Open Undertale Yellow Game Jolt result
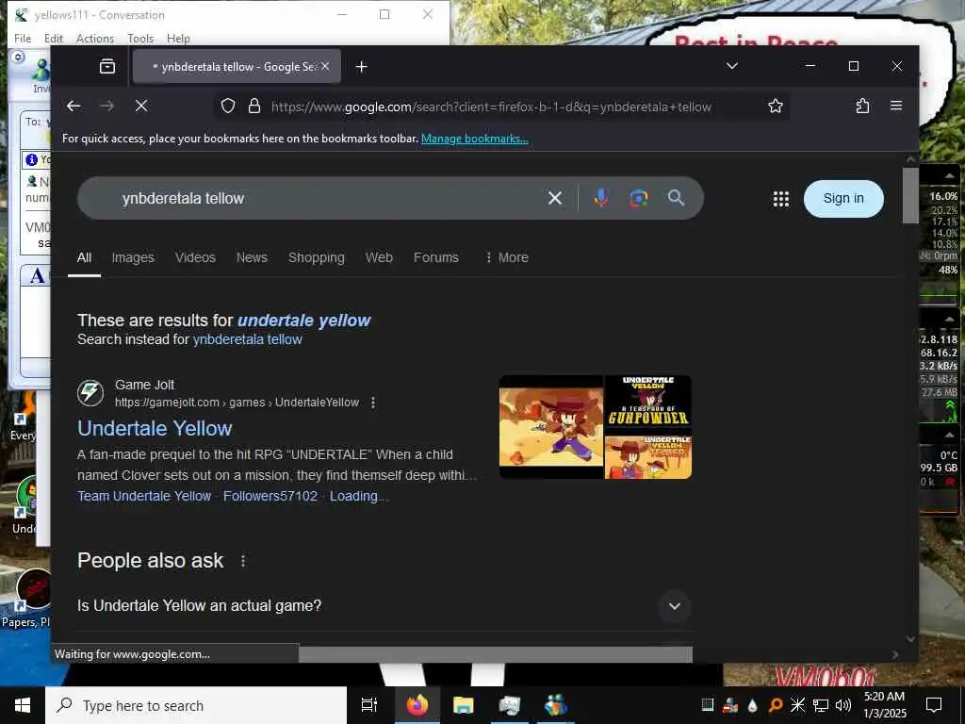 pyautogui.click(x=155, y=429)
